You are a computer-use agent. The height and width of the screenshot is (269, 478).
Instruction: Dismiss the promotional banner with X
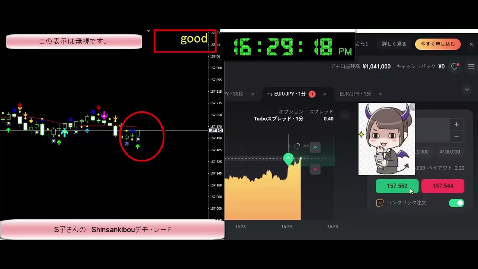[471, 44]
